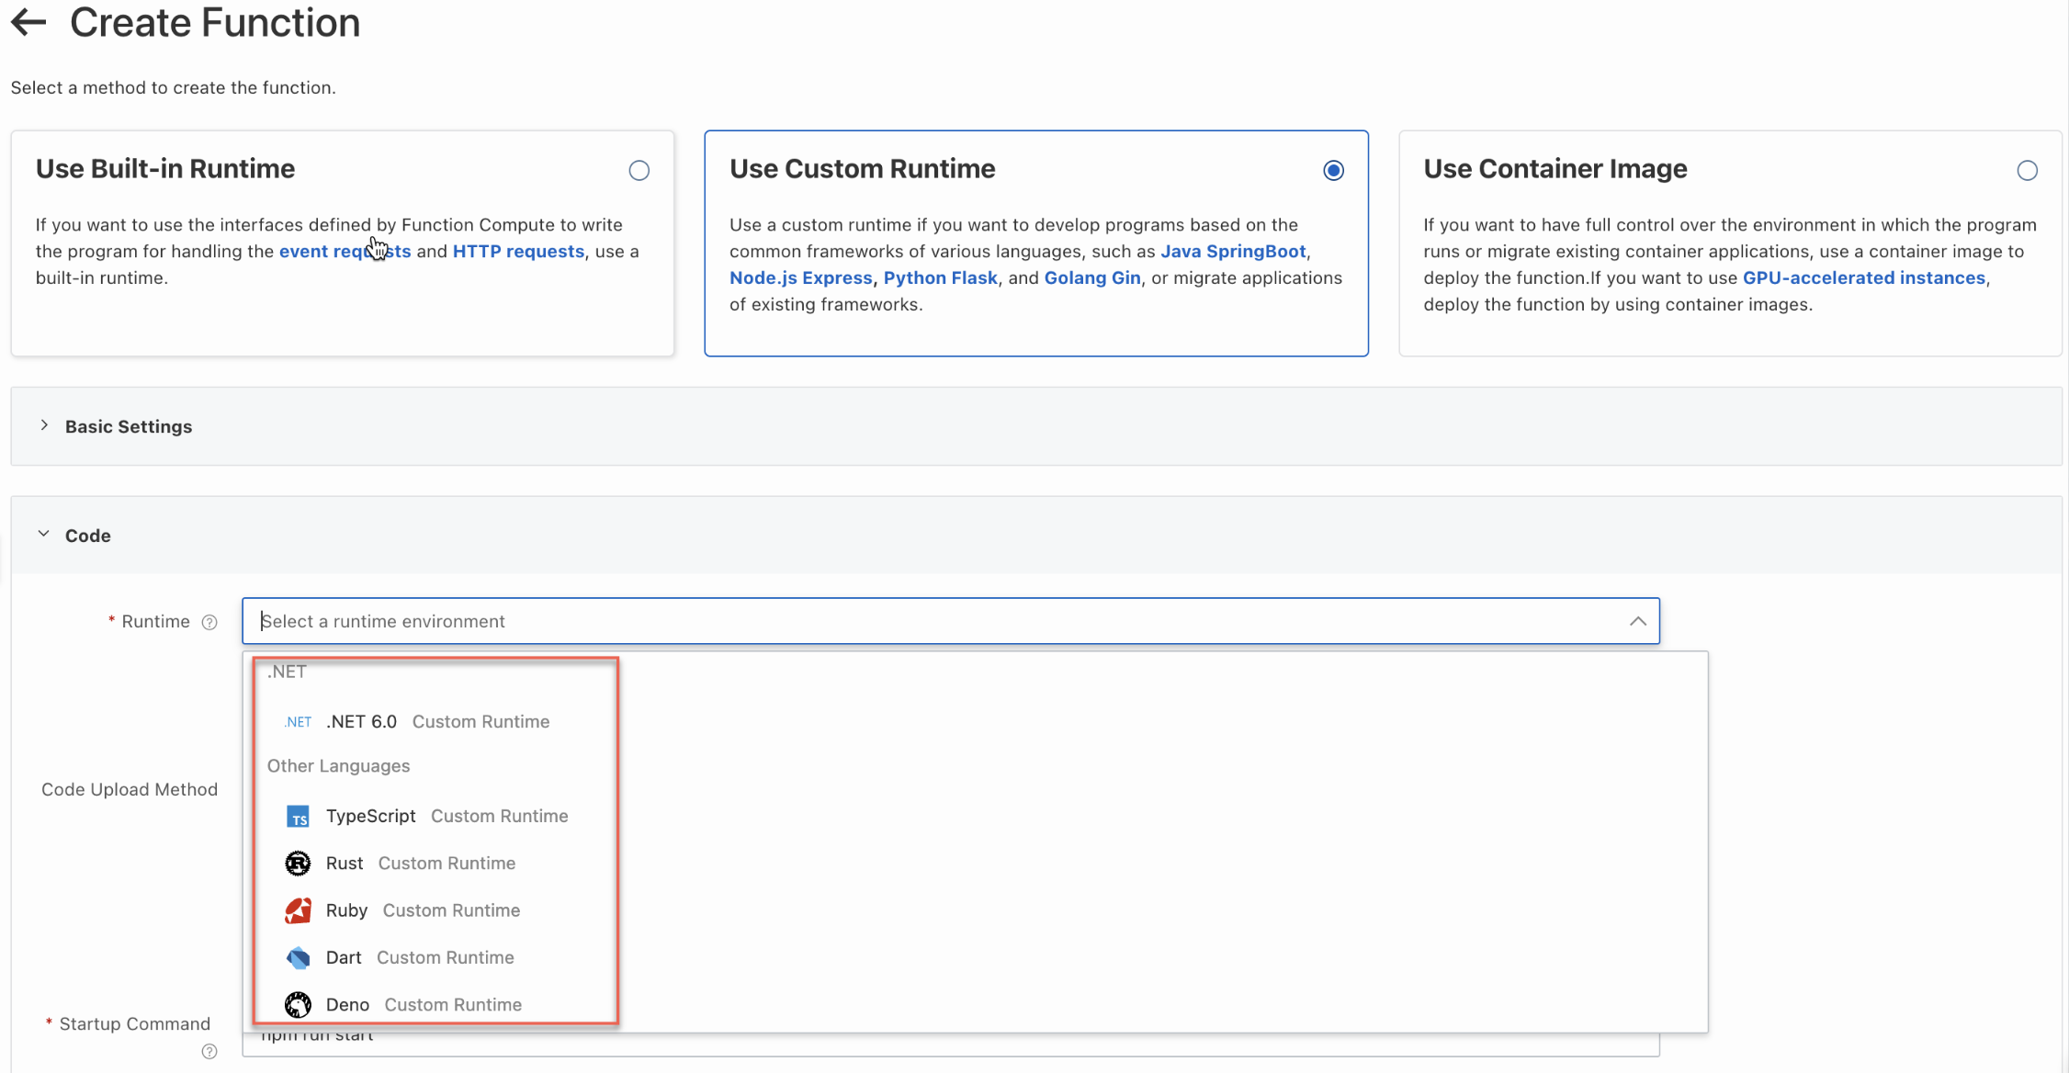Click the Rust gear logo icon
2069x1073 pixels.
(298, 863)
